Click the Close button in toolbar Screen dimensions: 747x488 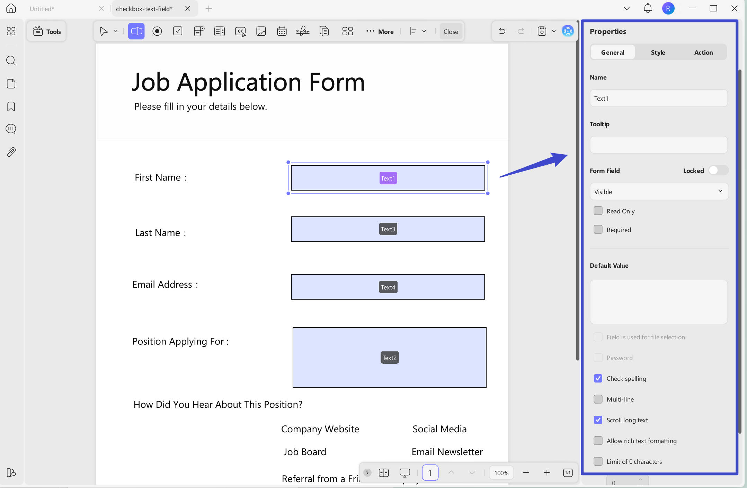coord(451,31)
